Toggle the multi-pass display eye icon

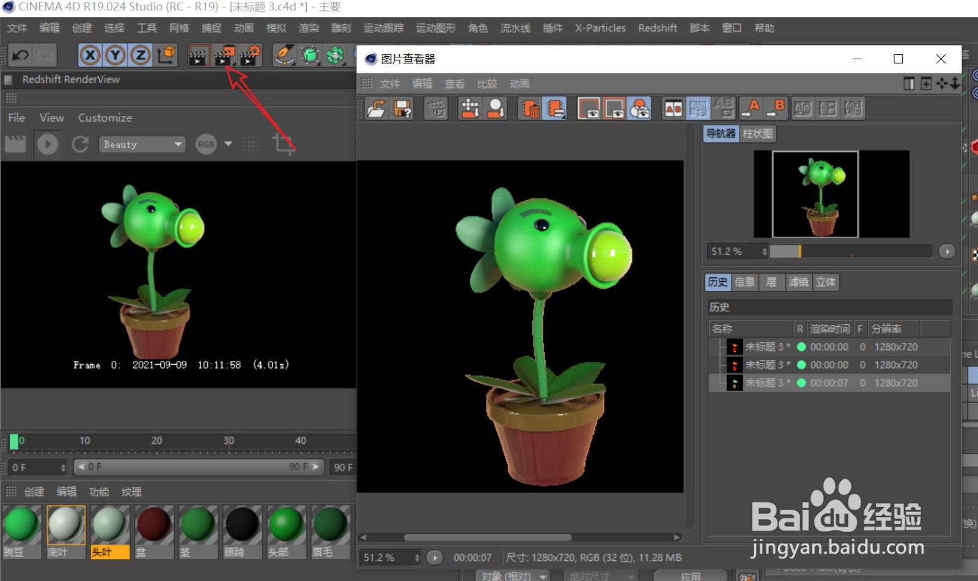click(x=614, y=109)
